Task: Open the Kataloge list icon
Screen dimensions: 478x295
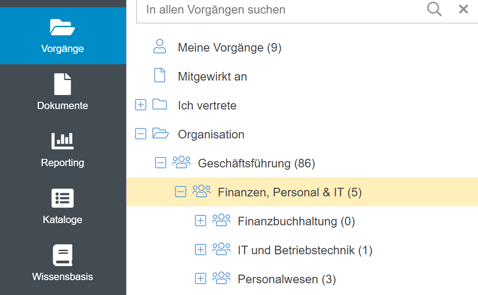Action: point(63,198)
